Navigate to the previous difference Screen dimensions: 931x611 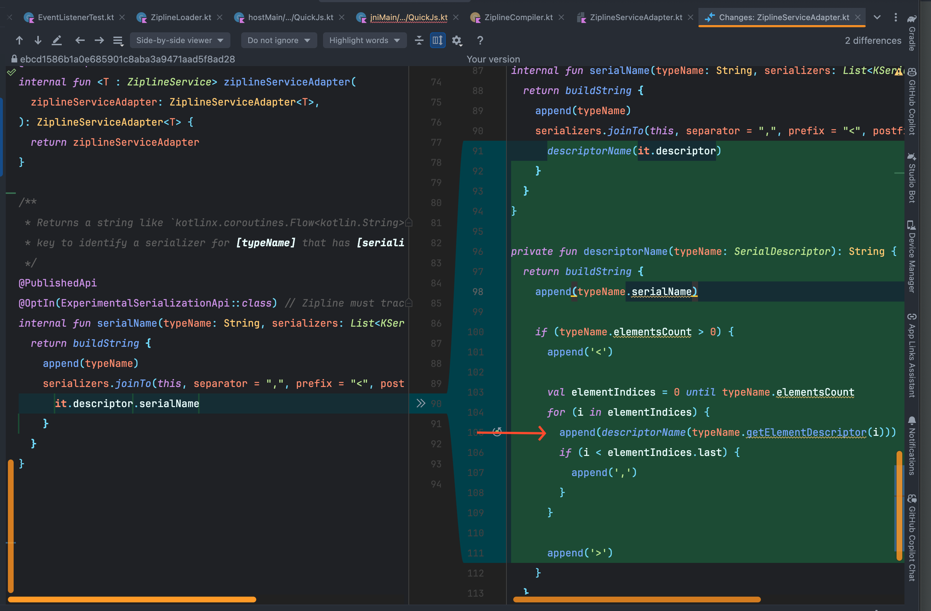19,40
